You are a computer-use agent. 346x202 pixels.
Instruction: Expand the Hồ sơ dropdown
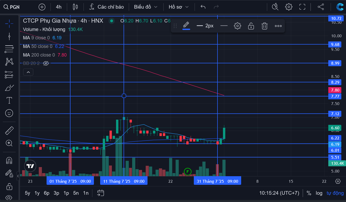pos(178,7)
